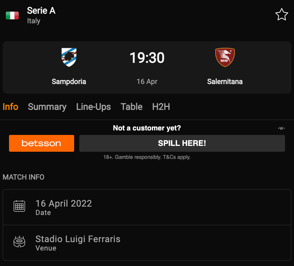Image resolution: width=294 pixels, height=266 pixels.
Task: Click the Sampdoria team name
Action: [x=69, y=81]
